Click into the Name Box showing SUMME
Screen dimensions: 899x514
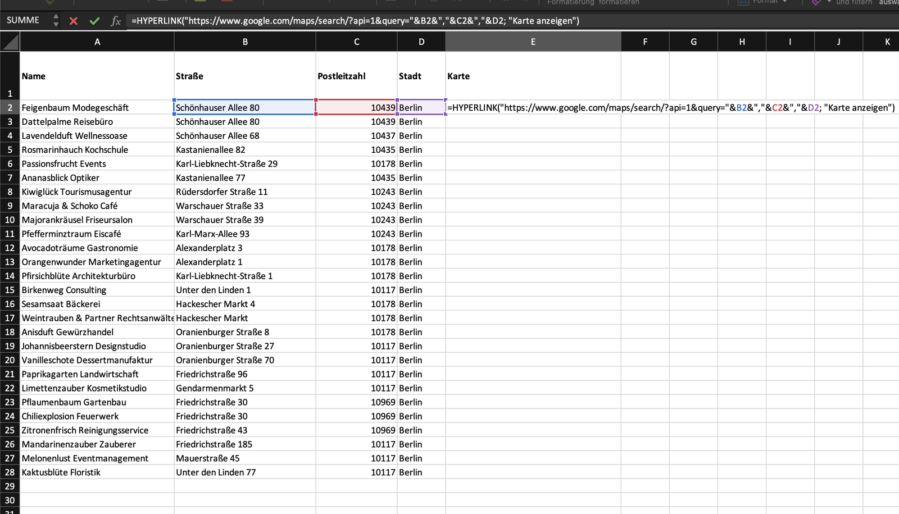click(26, 20)
